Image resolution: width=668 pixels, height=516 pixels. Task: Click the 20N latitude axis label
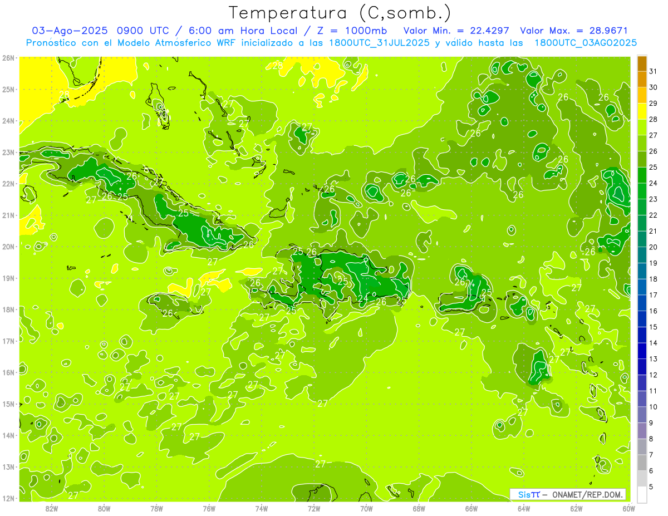[x=8, y=247]
